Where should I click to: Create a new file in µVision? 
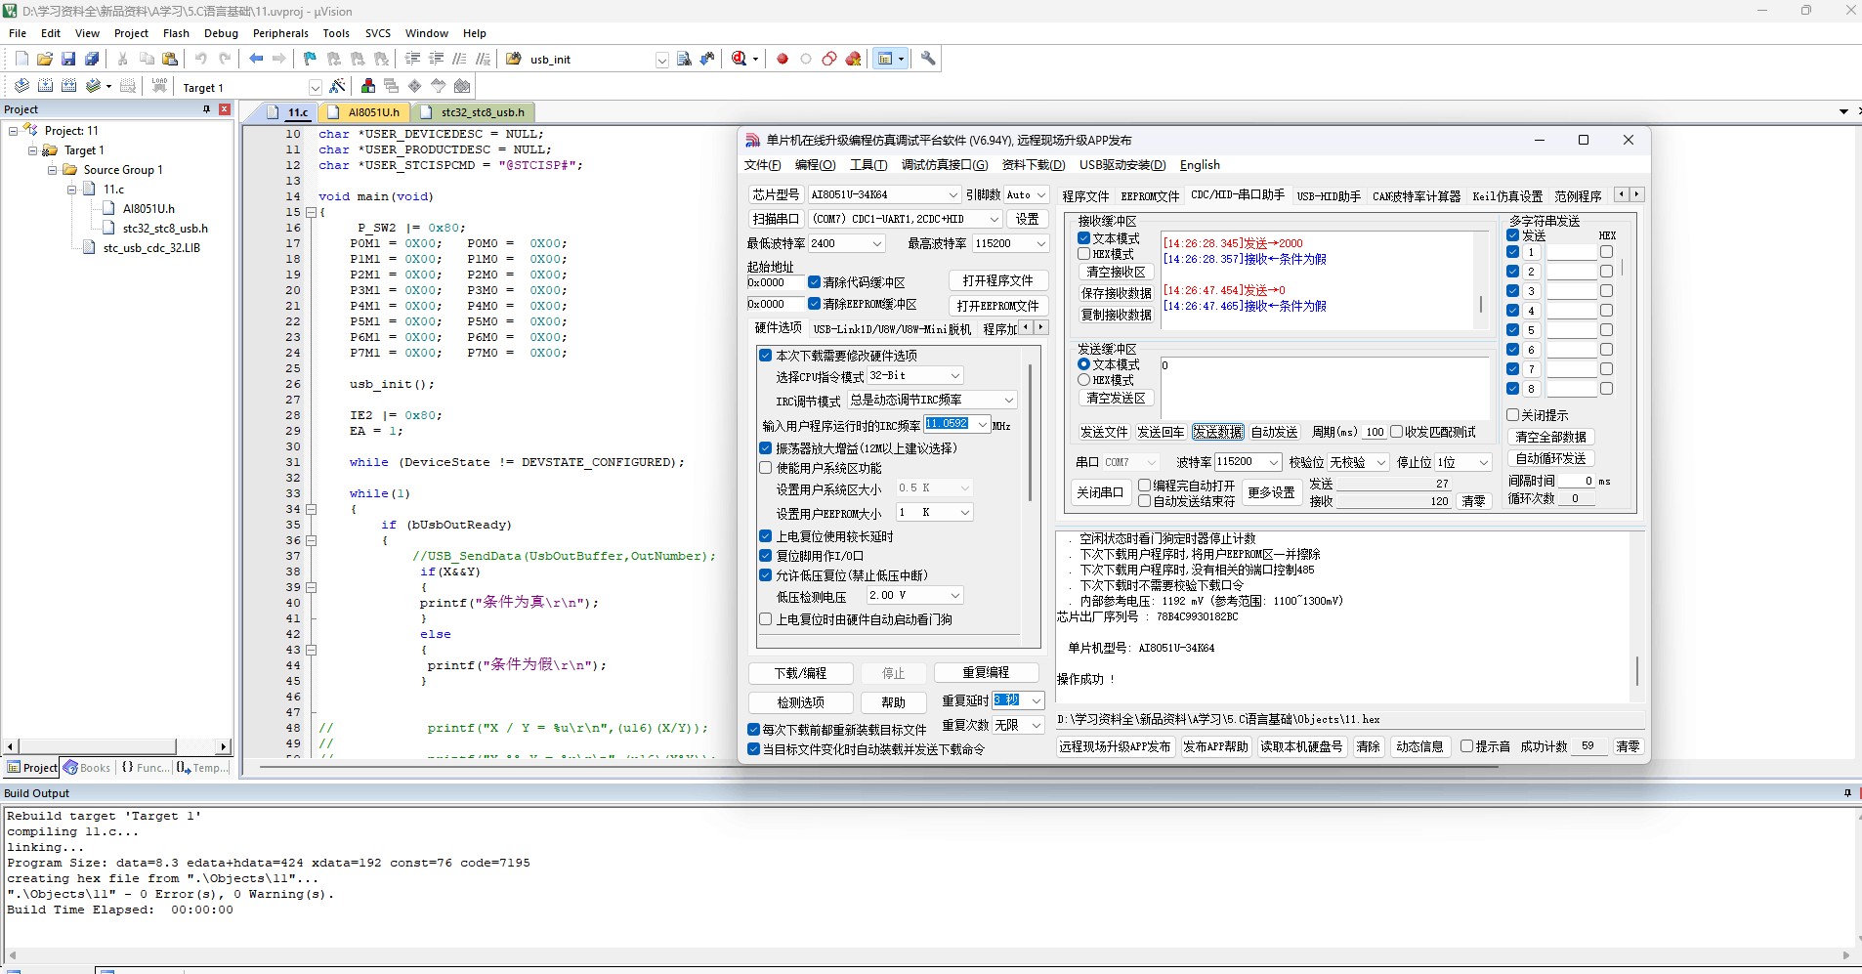[21, 59]
